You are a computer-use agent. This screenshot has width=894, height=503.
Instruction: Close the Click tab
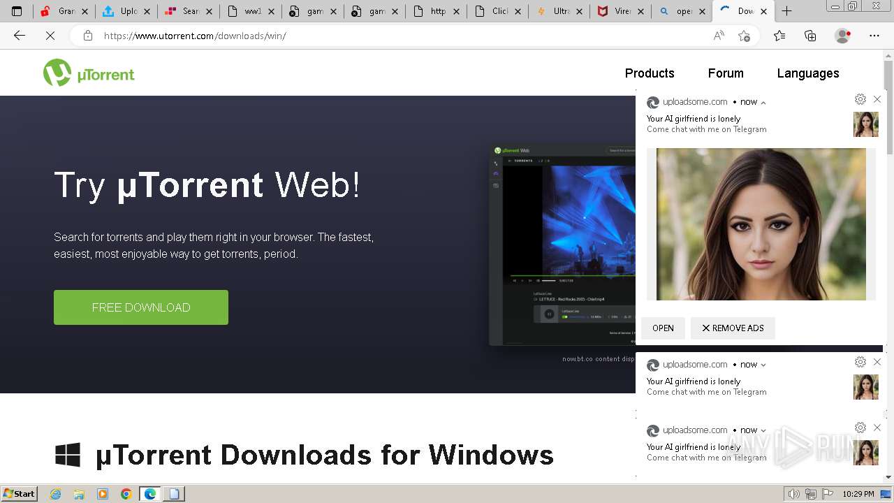[x=519, y=11]
